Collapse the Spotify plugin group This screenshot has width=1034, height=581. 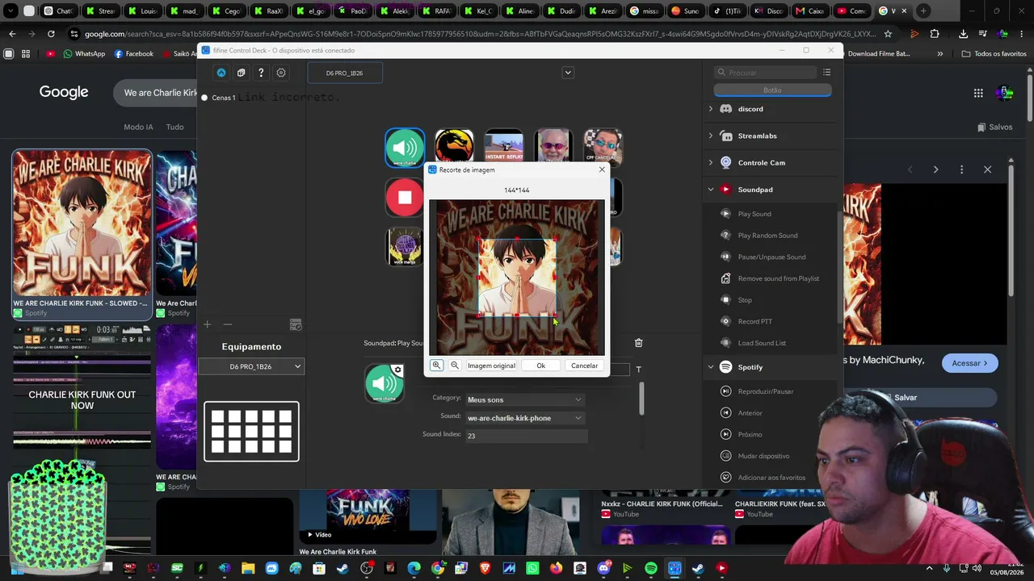(x=711, y=367)
